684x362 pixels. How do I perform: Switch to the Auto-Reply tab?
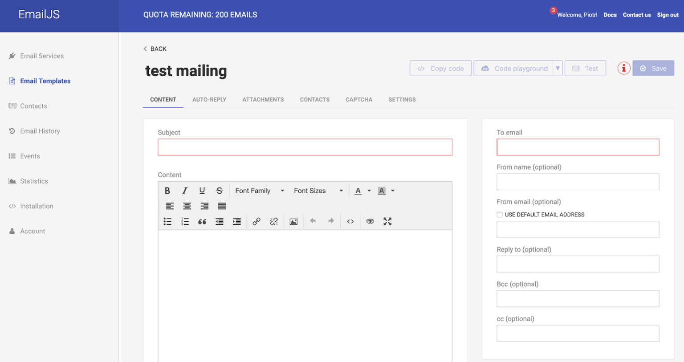(209, 100)
